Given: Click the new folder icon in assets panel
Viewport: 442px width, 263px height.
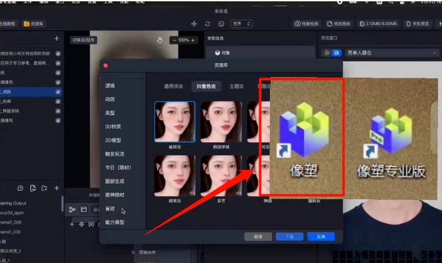Looking at the screenshot, I should pyautogui.click(x=45, y=188).
